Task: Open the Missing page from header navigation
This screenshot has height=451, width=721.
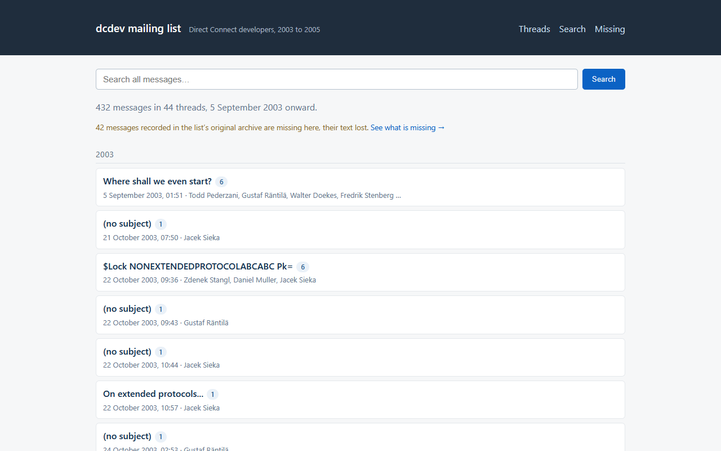Action: click(610, 29)
